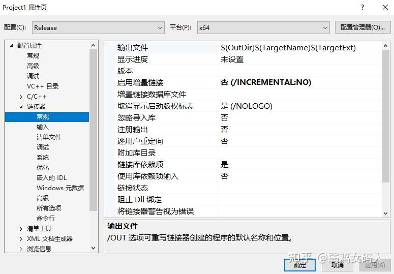Open 配置管理器(O)... button
Image resolution: width=394 pixels, height=274 pixels.
(x=362, y=27)
